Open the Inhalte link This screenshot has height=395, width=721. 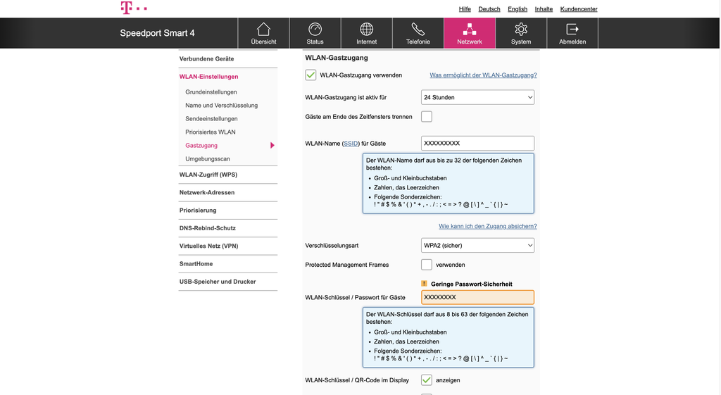tap(544, 9)
